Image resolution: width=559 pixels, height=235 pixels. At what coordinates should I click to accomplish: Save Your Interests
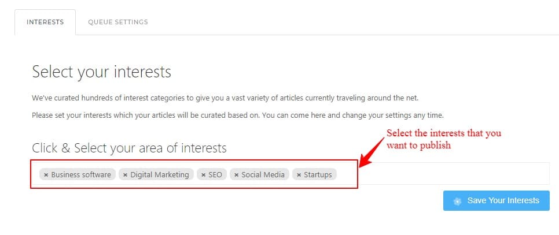(x=497, y=200)
